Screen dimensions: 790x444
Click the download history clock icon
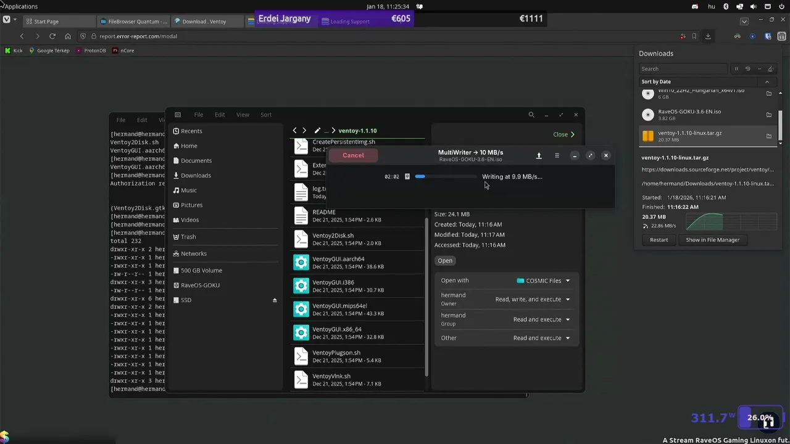(x=747, y=69)
